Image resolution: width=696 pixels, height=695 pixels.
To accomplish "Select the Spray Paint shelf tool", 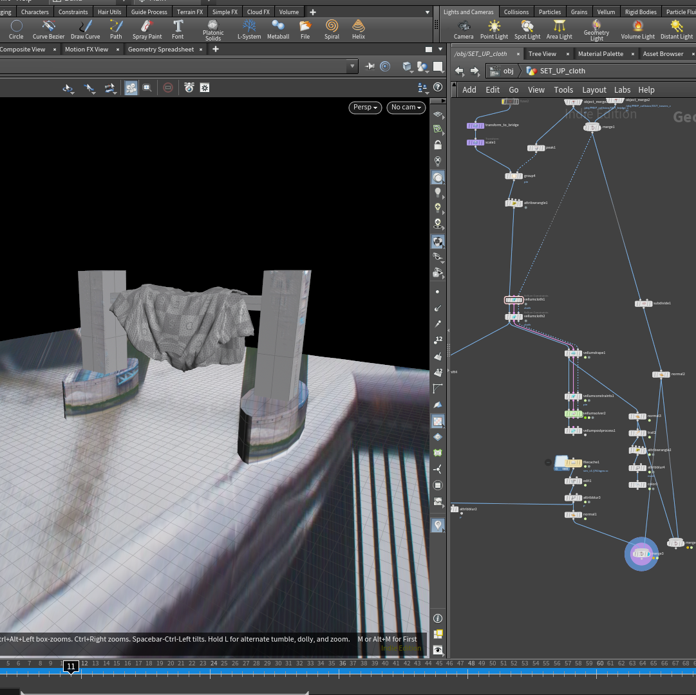I will [147, 30].
